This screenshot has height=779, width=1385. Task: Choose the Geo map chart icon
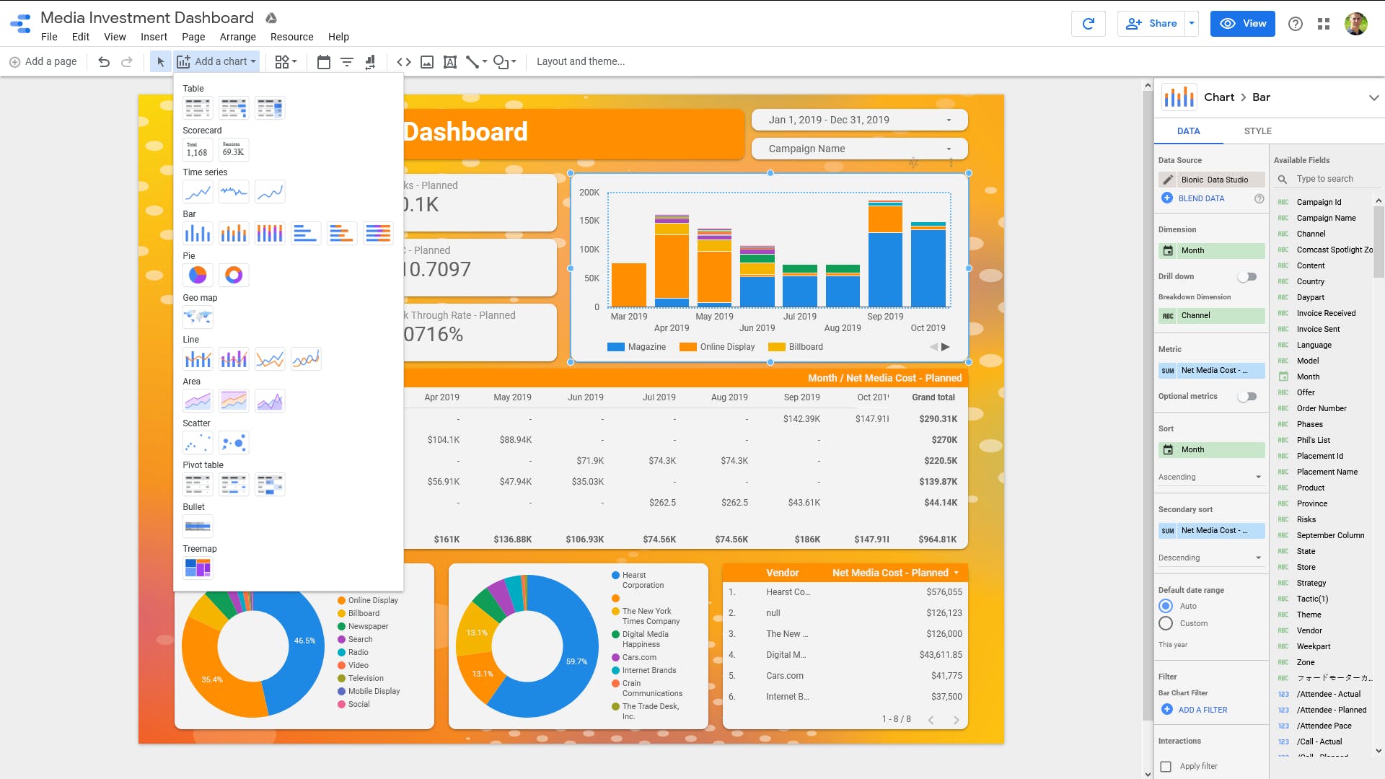(198, 317)
